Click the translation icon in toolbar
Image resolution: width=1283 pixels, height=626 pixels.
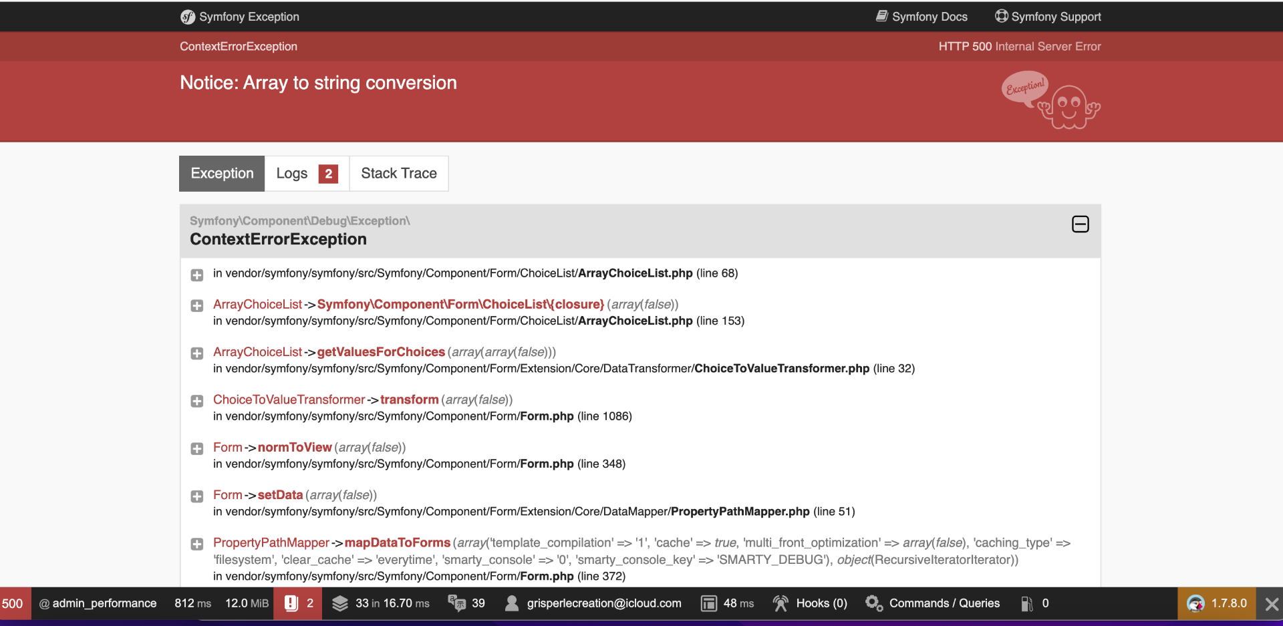(457, 603)
